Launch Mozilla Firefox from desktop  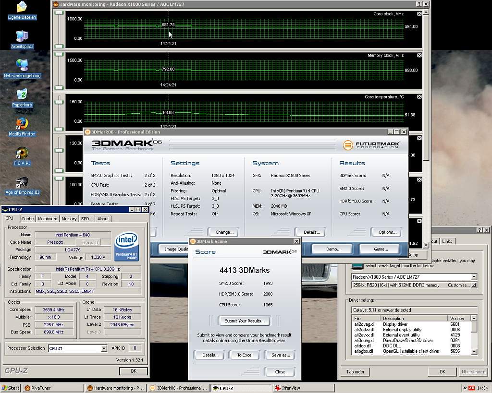[22, 127]
